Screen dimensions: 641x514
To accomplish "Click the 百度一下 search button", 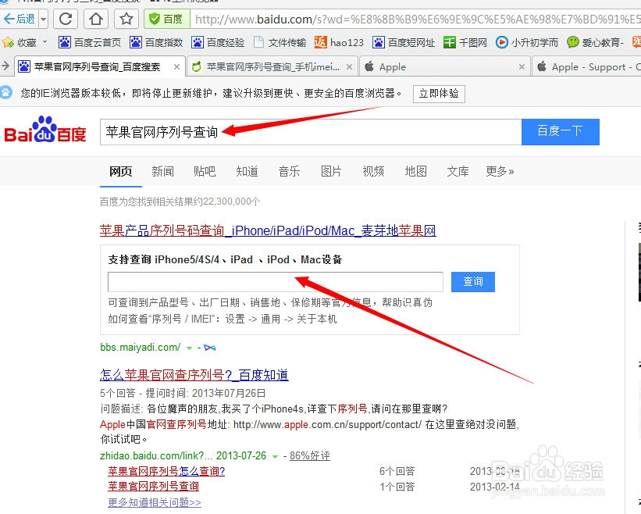I will point(561,132).
